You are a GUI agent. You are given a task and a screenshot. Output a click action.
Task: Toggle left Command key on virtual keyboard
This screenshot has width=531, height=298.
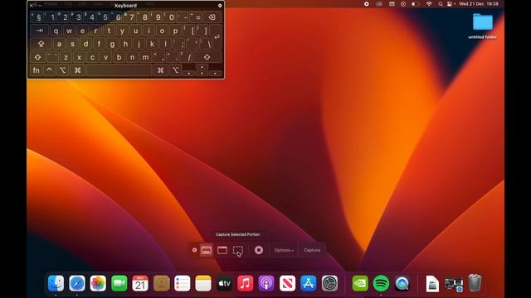(77, 70)
